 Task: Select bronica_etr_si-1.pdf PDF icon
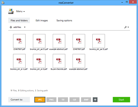19,61
